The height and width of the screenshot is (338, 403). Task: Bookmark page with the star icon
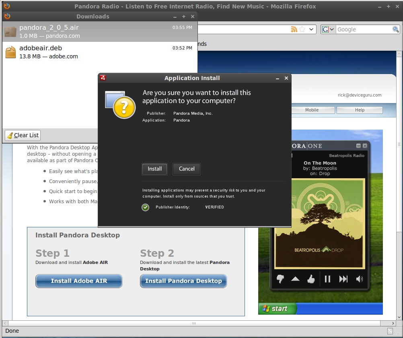pyautogui.click(x=302, y=29)
